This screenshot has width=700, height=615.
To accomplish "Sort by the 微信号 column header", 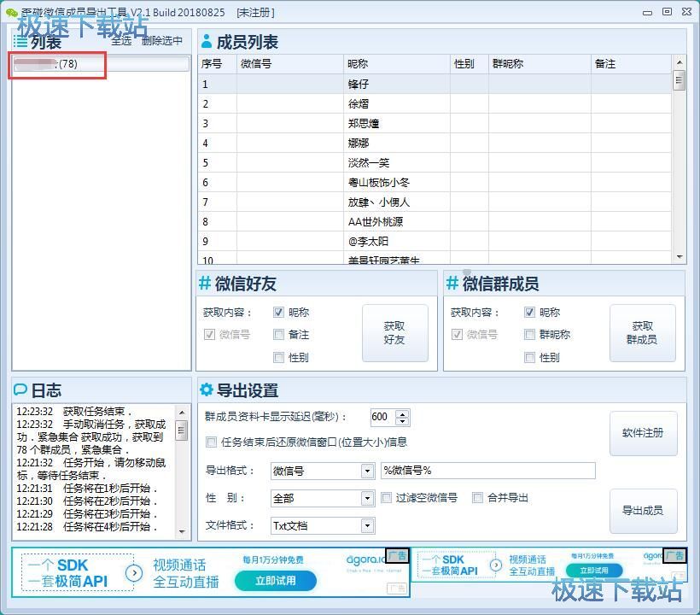I will pyautogui.click(x=290, y=64).
